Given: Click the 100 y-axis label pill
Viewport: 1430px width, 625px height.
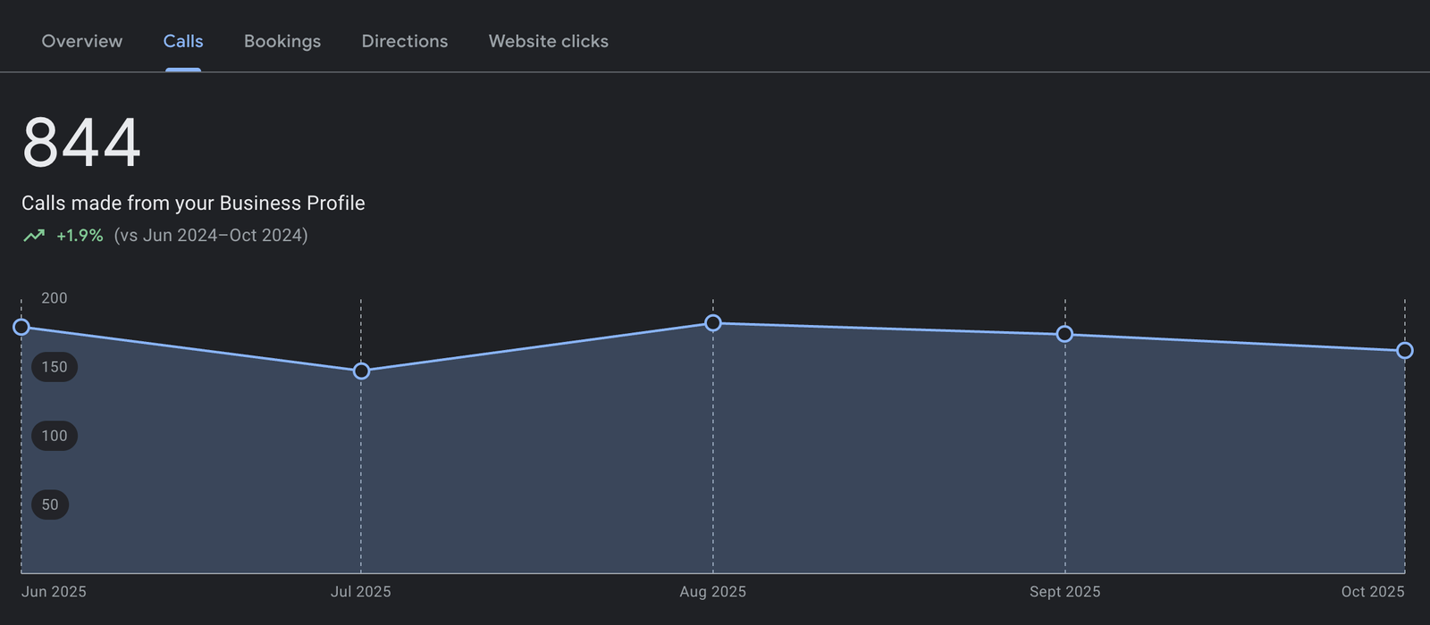Looking at the screenshot, I should (55, 436).
